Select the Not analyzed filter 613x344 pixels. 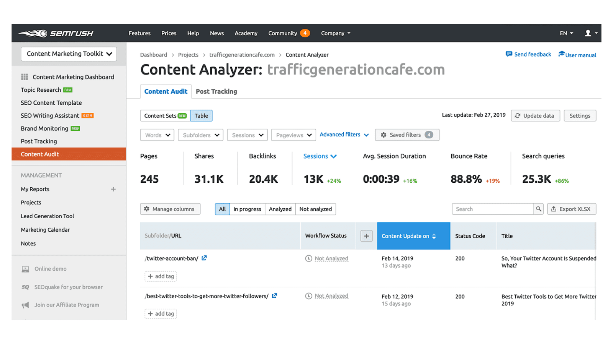coord(315,209)
